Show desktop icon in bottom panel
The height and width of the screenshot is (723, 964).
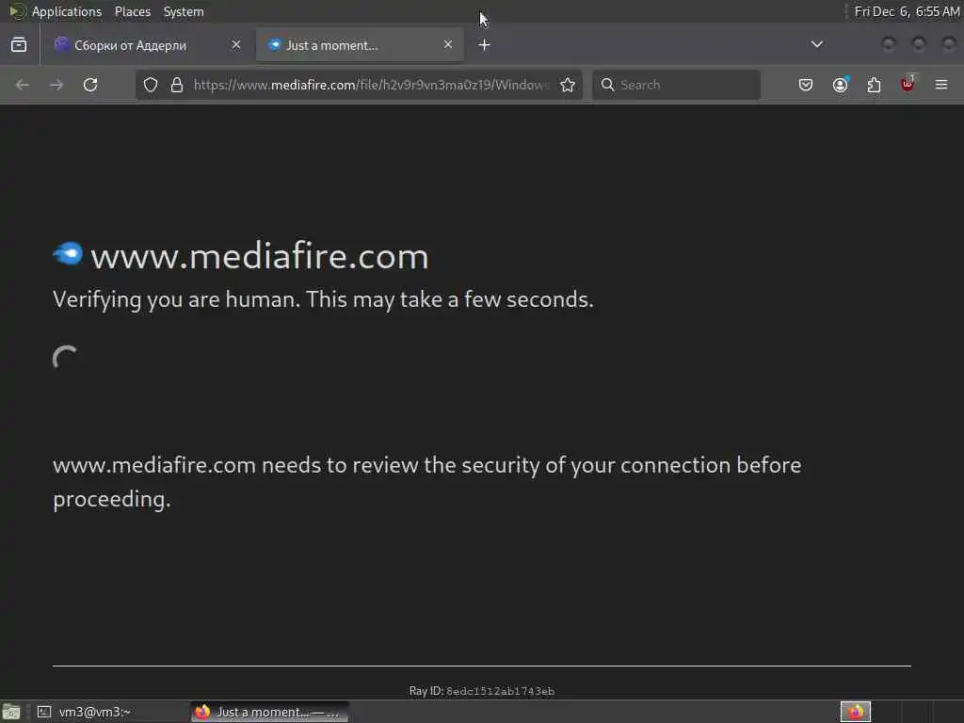(11, 712)
